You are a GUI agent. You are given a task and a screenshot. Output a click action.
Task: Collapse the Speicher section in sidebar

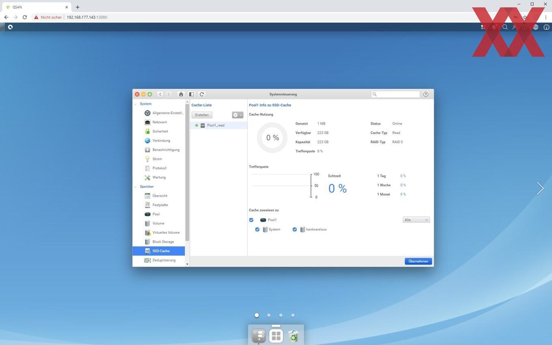[x=136, y=187]
